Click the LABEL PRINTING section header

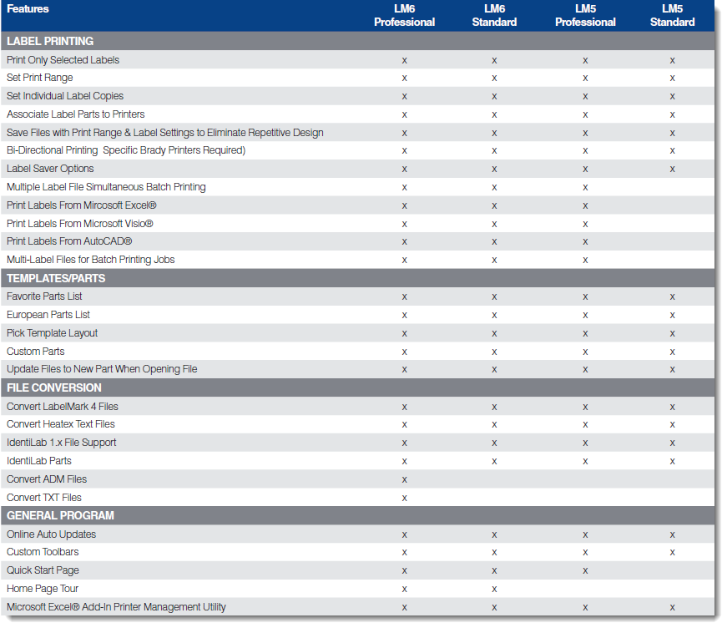(50, 41)
